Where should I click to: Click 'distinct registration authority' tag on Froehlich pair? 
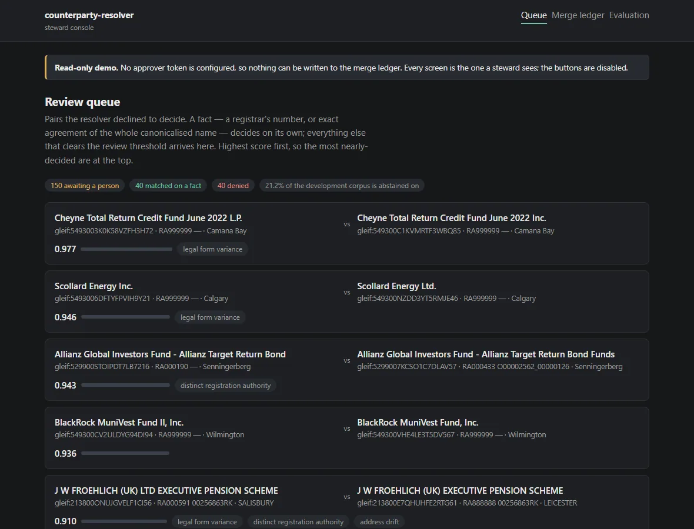tap(298, 522)
